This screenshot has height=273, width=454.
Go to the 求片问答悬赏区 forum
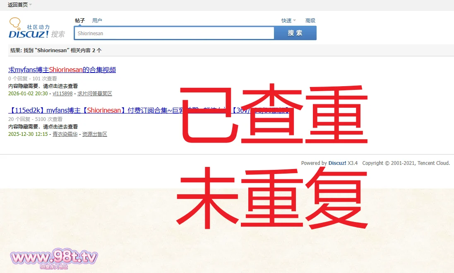[x=95, y=94]
